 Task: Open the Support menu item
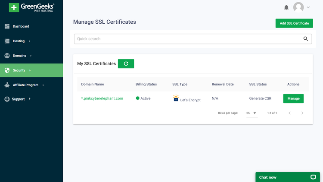(x=17, y=99)
